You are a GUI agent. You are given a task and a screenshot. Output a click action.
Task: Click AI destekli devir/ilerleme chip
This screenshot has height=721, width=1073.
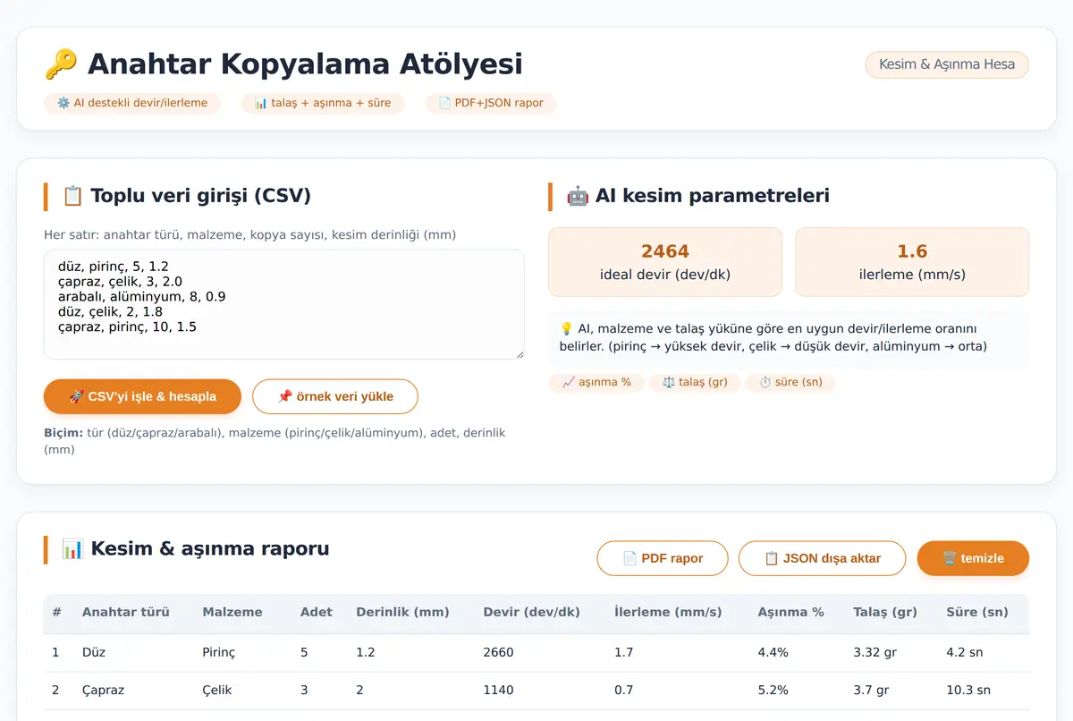[132, 103]
